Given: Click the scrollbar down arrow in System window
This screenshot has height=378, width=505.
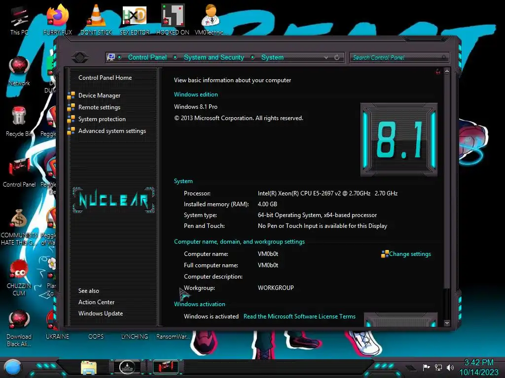Looking at the screenshot, I should tap(447, 323).
